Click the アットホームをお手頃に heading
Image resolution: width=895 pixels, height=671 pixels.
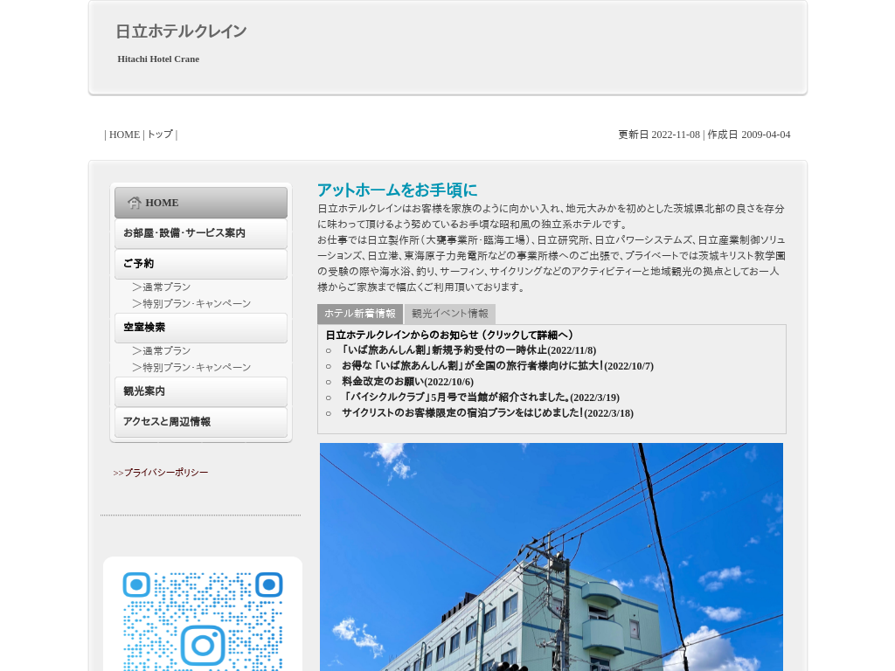[x=398, y=190]
